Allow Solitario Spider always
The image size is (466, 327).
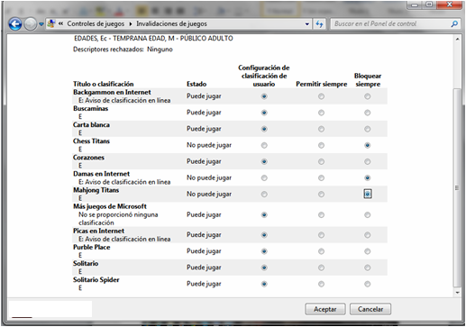(321, 284)
